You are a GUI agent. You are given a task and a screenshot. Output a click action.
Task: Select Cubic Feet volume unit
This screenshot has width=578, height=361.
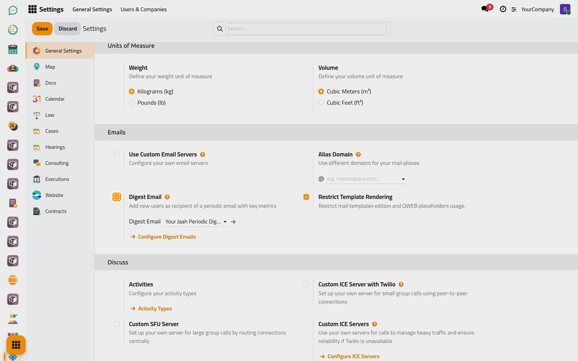click(x=321, y=103)
